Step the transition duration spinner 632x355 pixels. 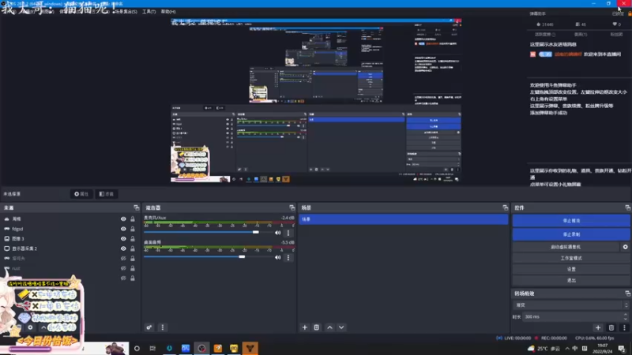point(625,317)
